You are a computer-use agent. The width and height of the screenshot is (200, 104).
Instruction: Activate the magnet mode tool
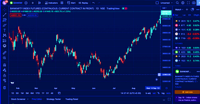pos(4,65)
